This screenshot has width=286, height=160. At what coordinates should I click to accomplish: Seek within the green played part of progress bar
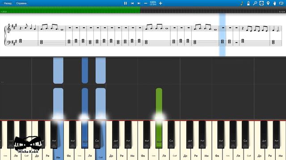click(x=70, y=10)
